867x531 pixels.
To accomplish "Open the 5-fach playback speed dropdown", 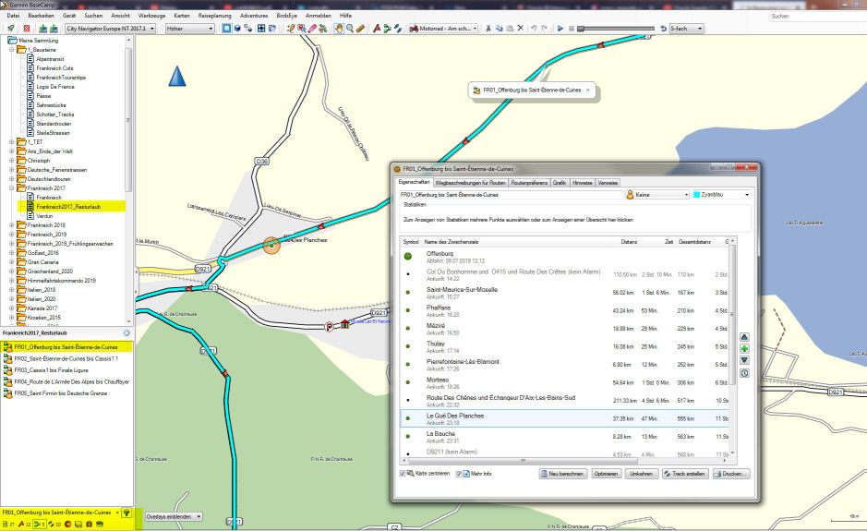I will coord(686,29).
